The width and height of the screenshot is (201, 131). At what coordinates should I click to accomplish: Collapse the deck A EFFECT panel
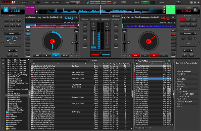coord(2,29)
